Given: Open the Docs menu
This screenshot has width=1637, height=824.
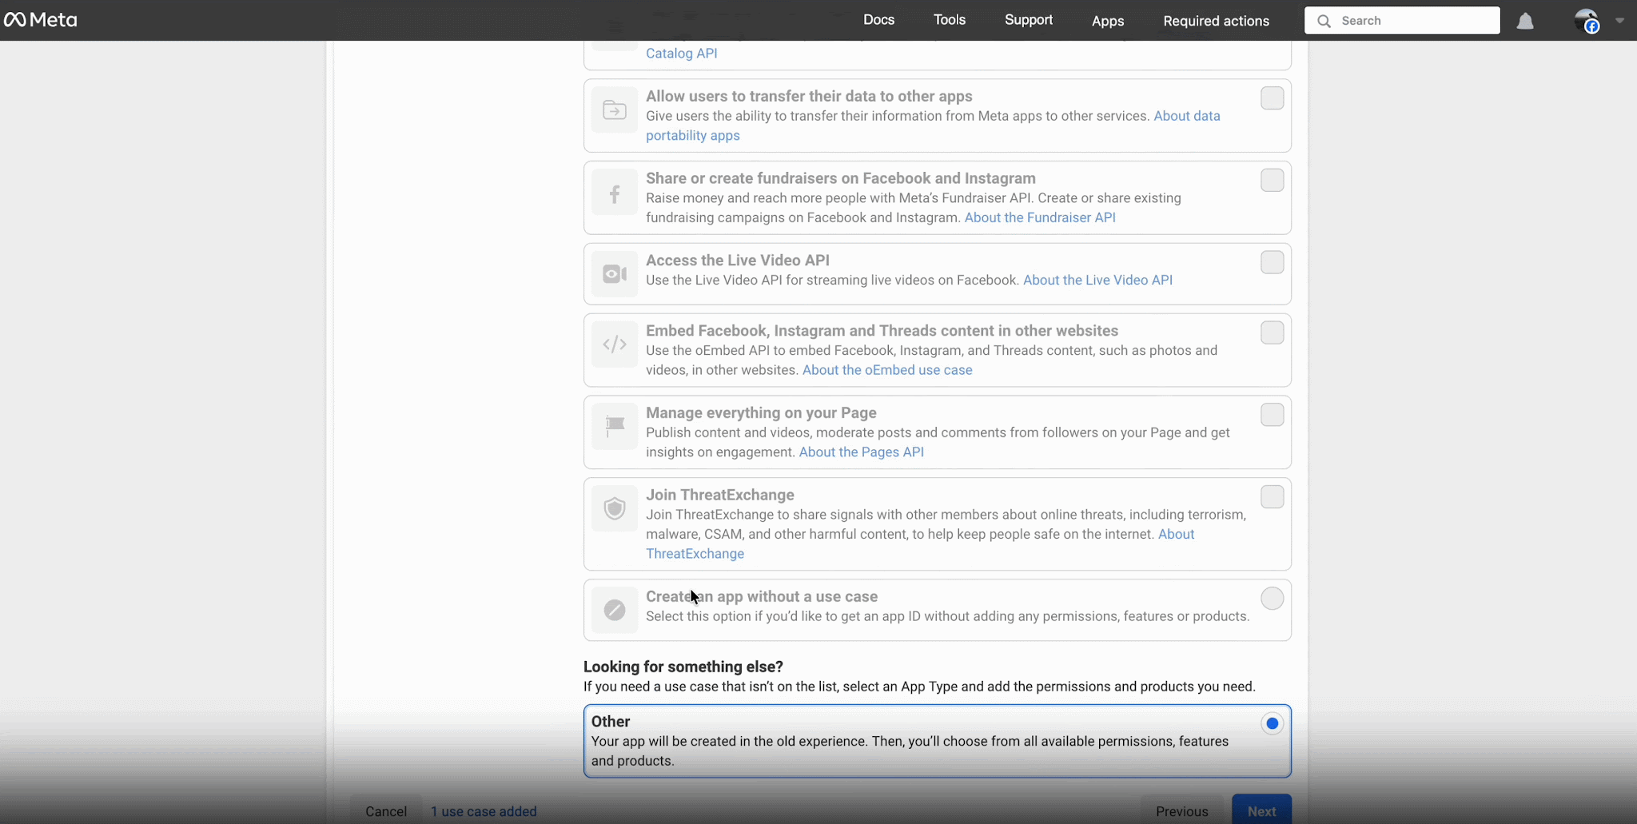Looking at the screenshot, I should [x=878, y=20].
